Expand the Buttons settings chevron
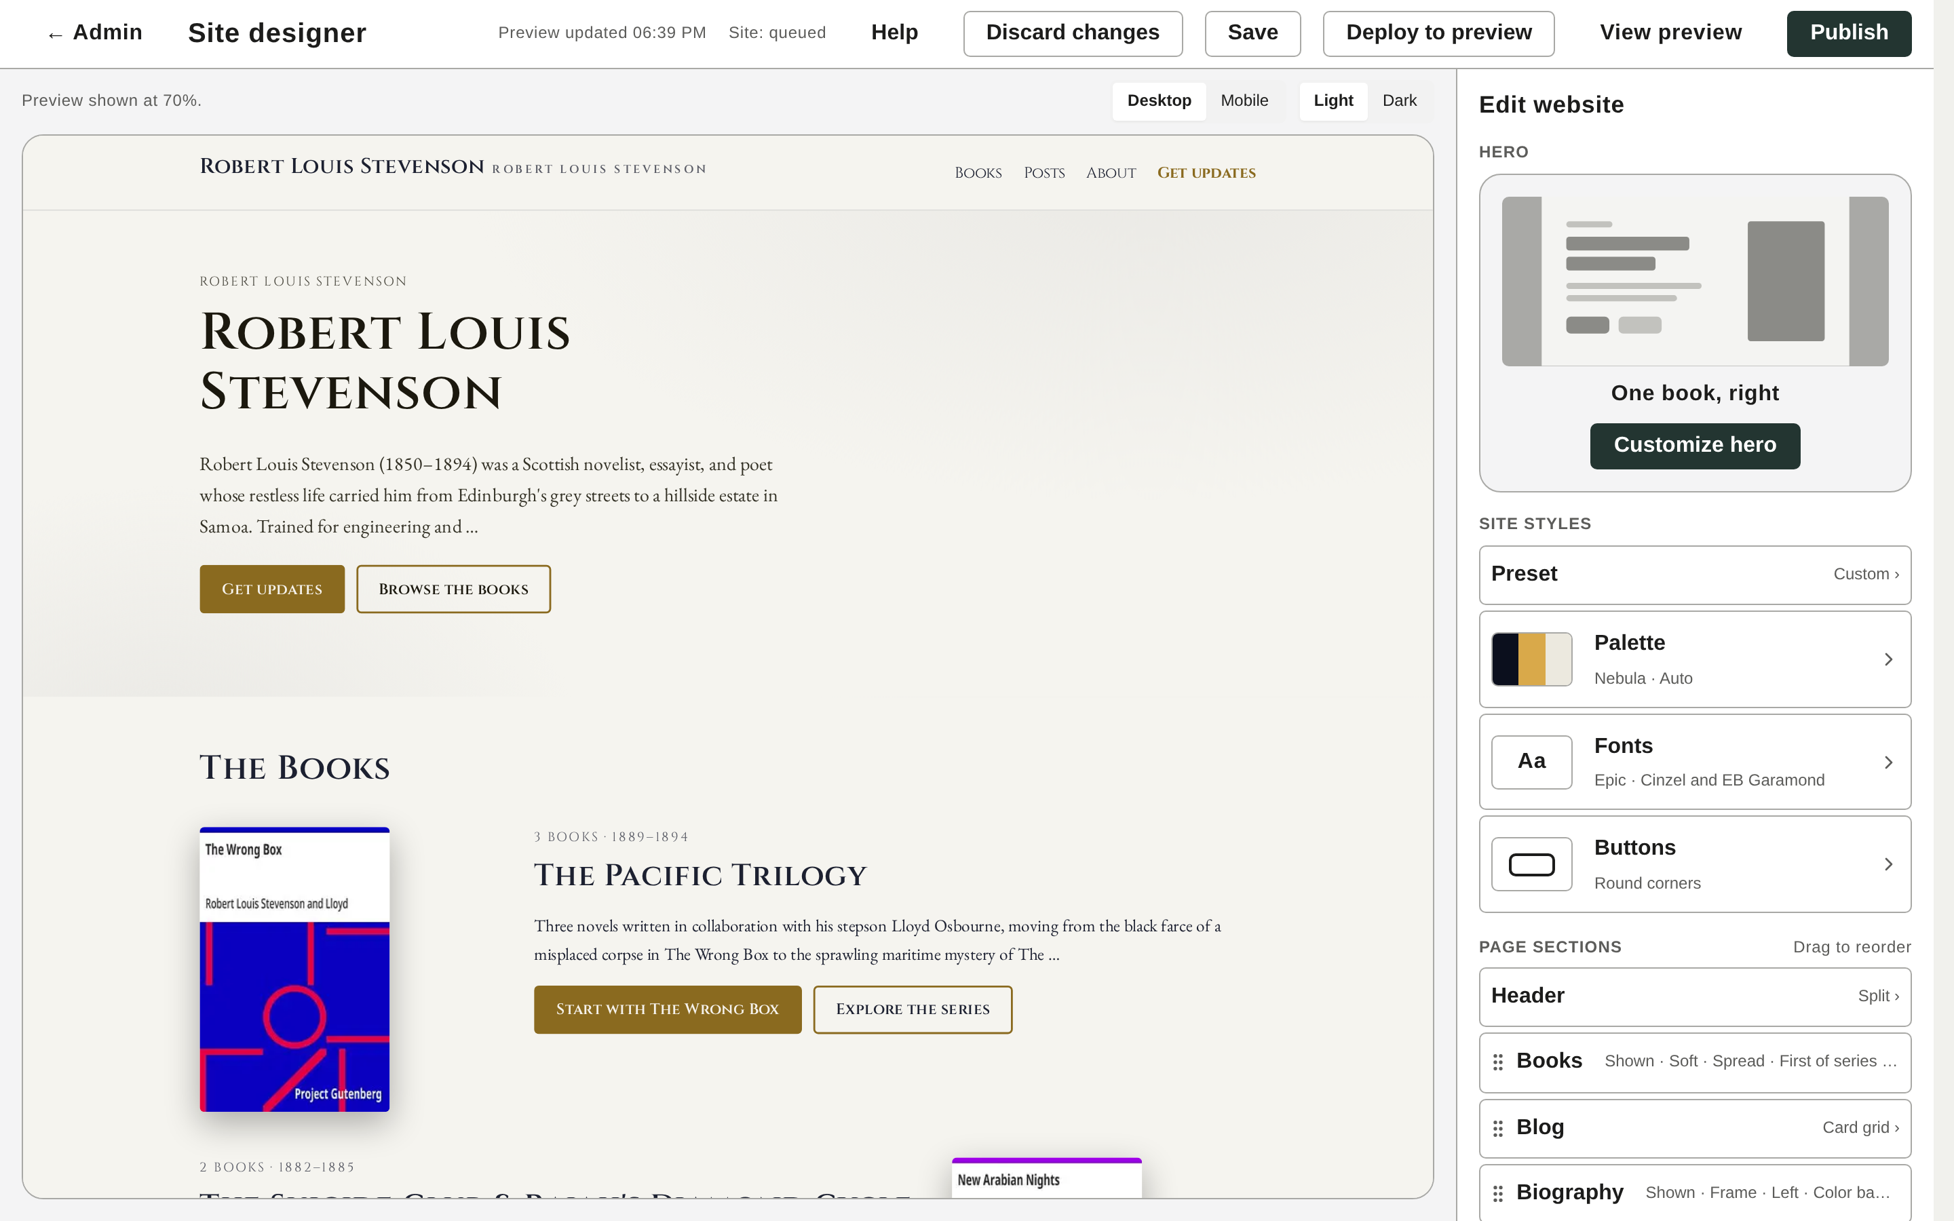The image size is (1954, 1221). click(1889, 864)
